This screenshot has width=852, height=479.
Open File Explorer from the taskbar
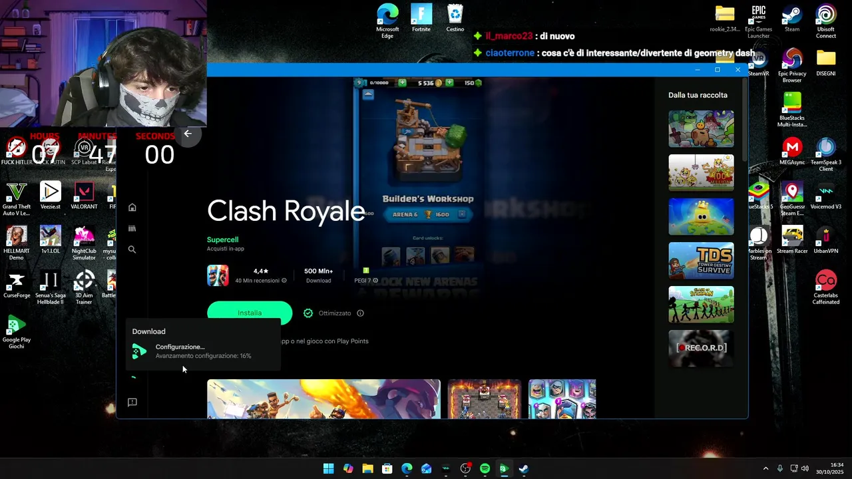point(367,468)
